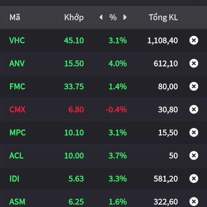Viewport: 207px width, 207px height.
Task: Remove MPC from the watchlist
Action: coord(194,132)
